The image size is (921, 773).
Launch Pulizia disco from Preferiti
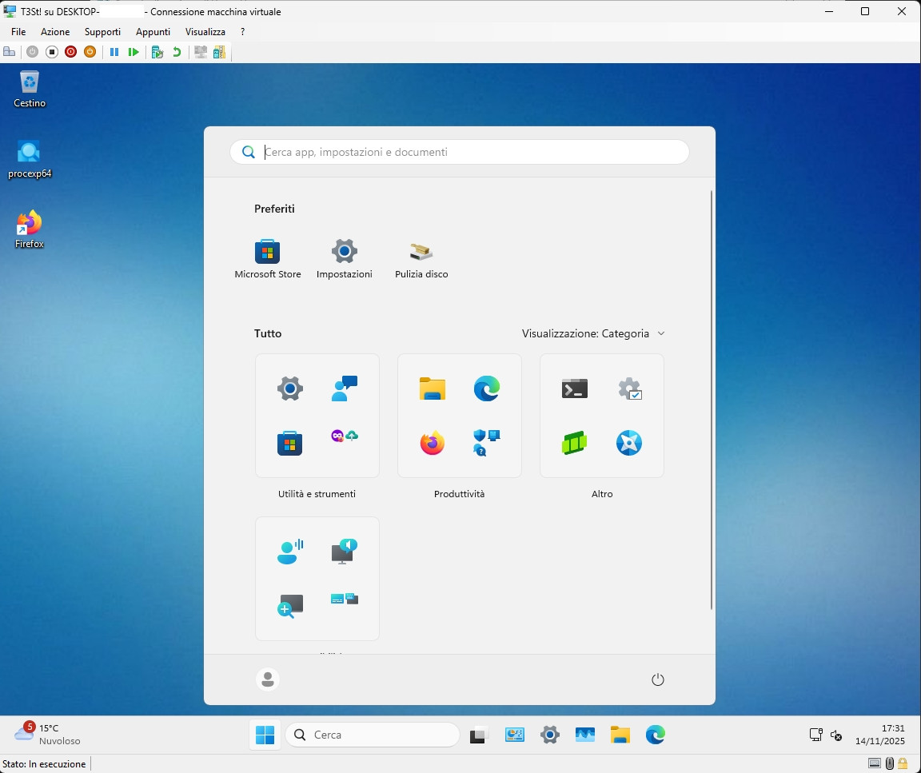tap(421, 258)
